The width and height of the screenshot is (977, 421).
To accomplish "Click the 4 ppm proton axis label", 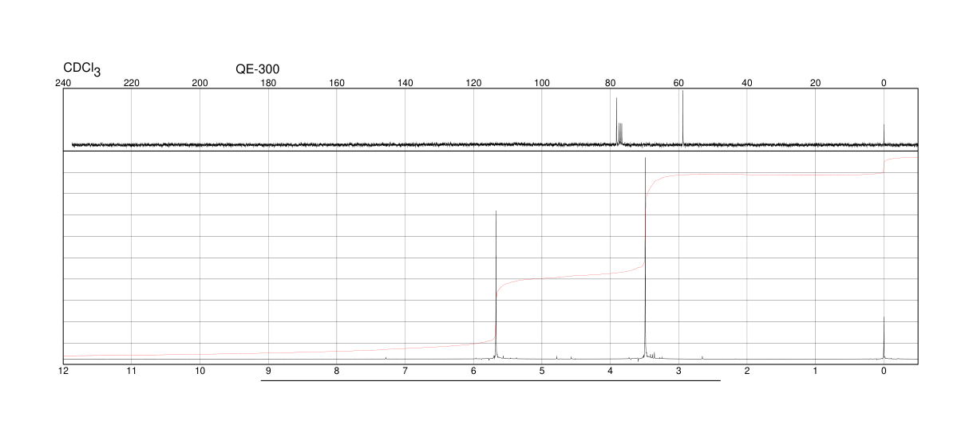I will click(611, 372).
